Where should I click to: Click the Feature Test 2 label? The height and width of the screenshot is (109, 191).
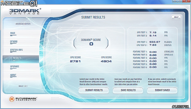point(140,55)
